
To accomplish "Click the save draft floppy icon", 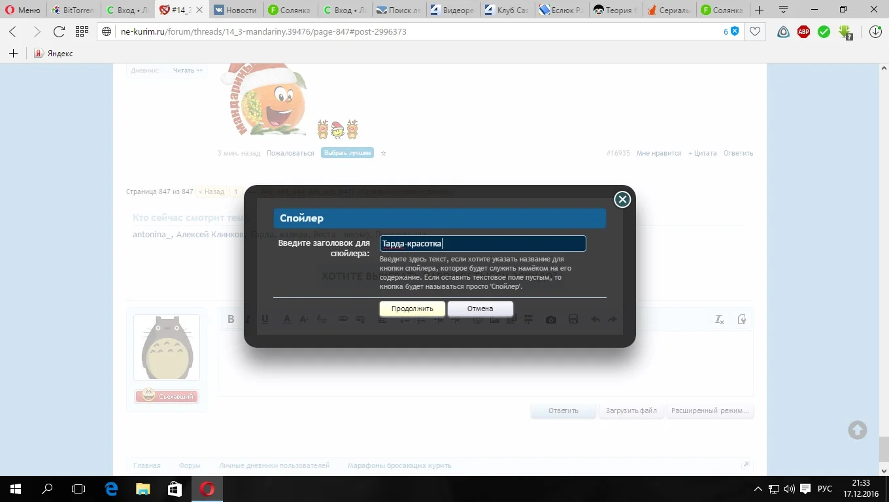I will pos(574,319).
